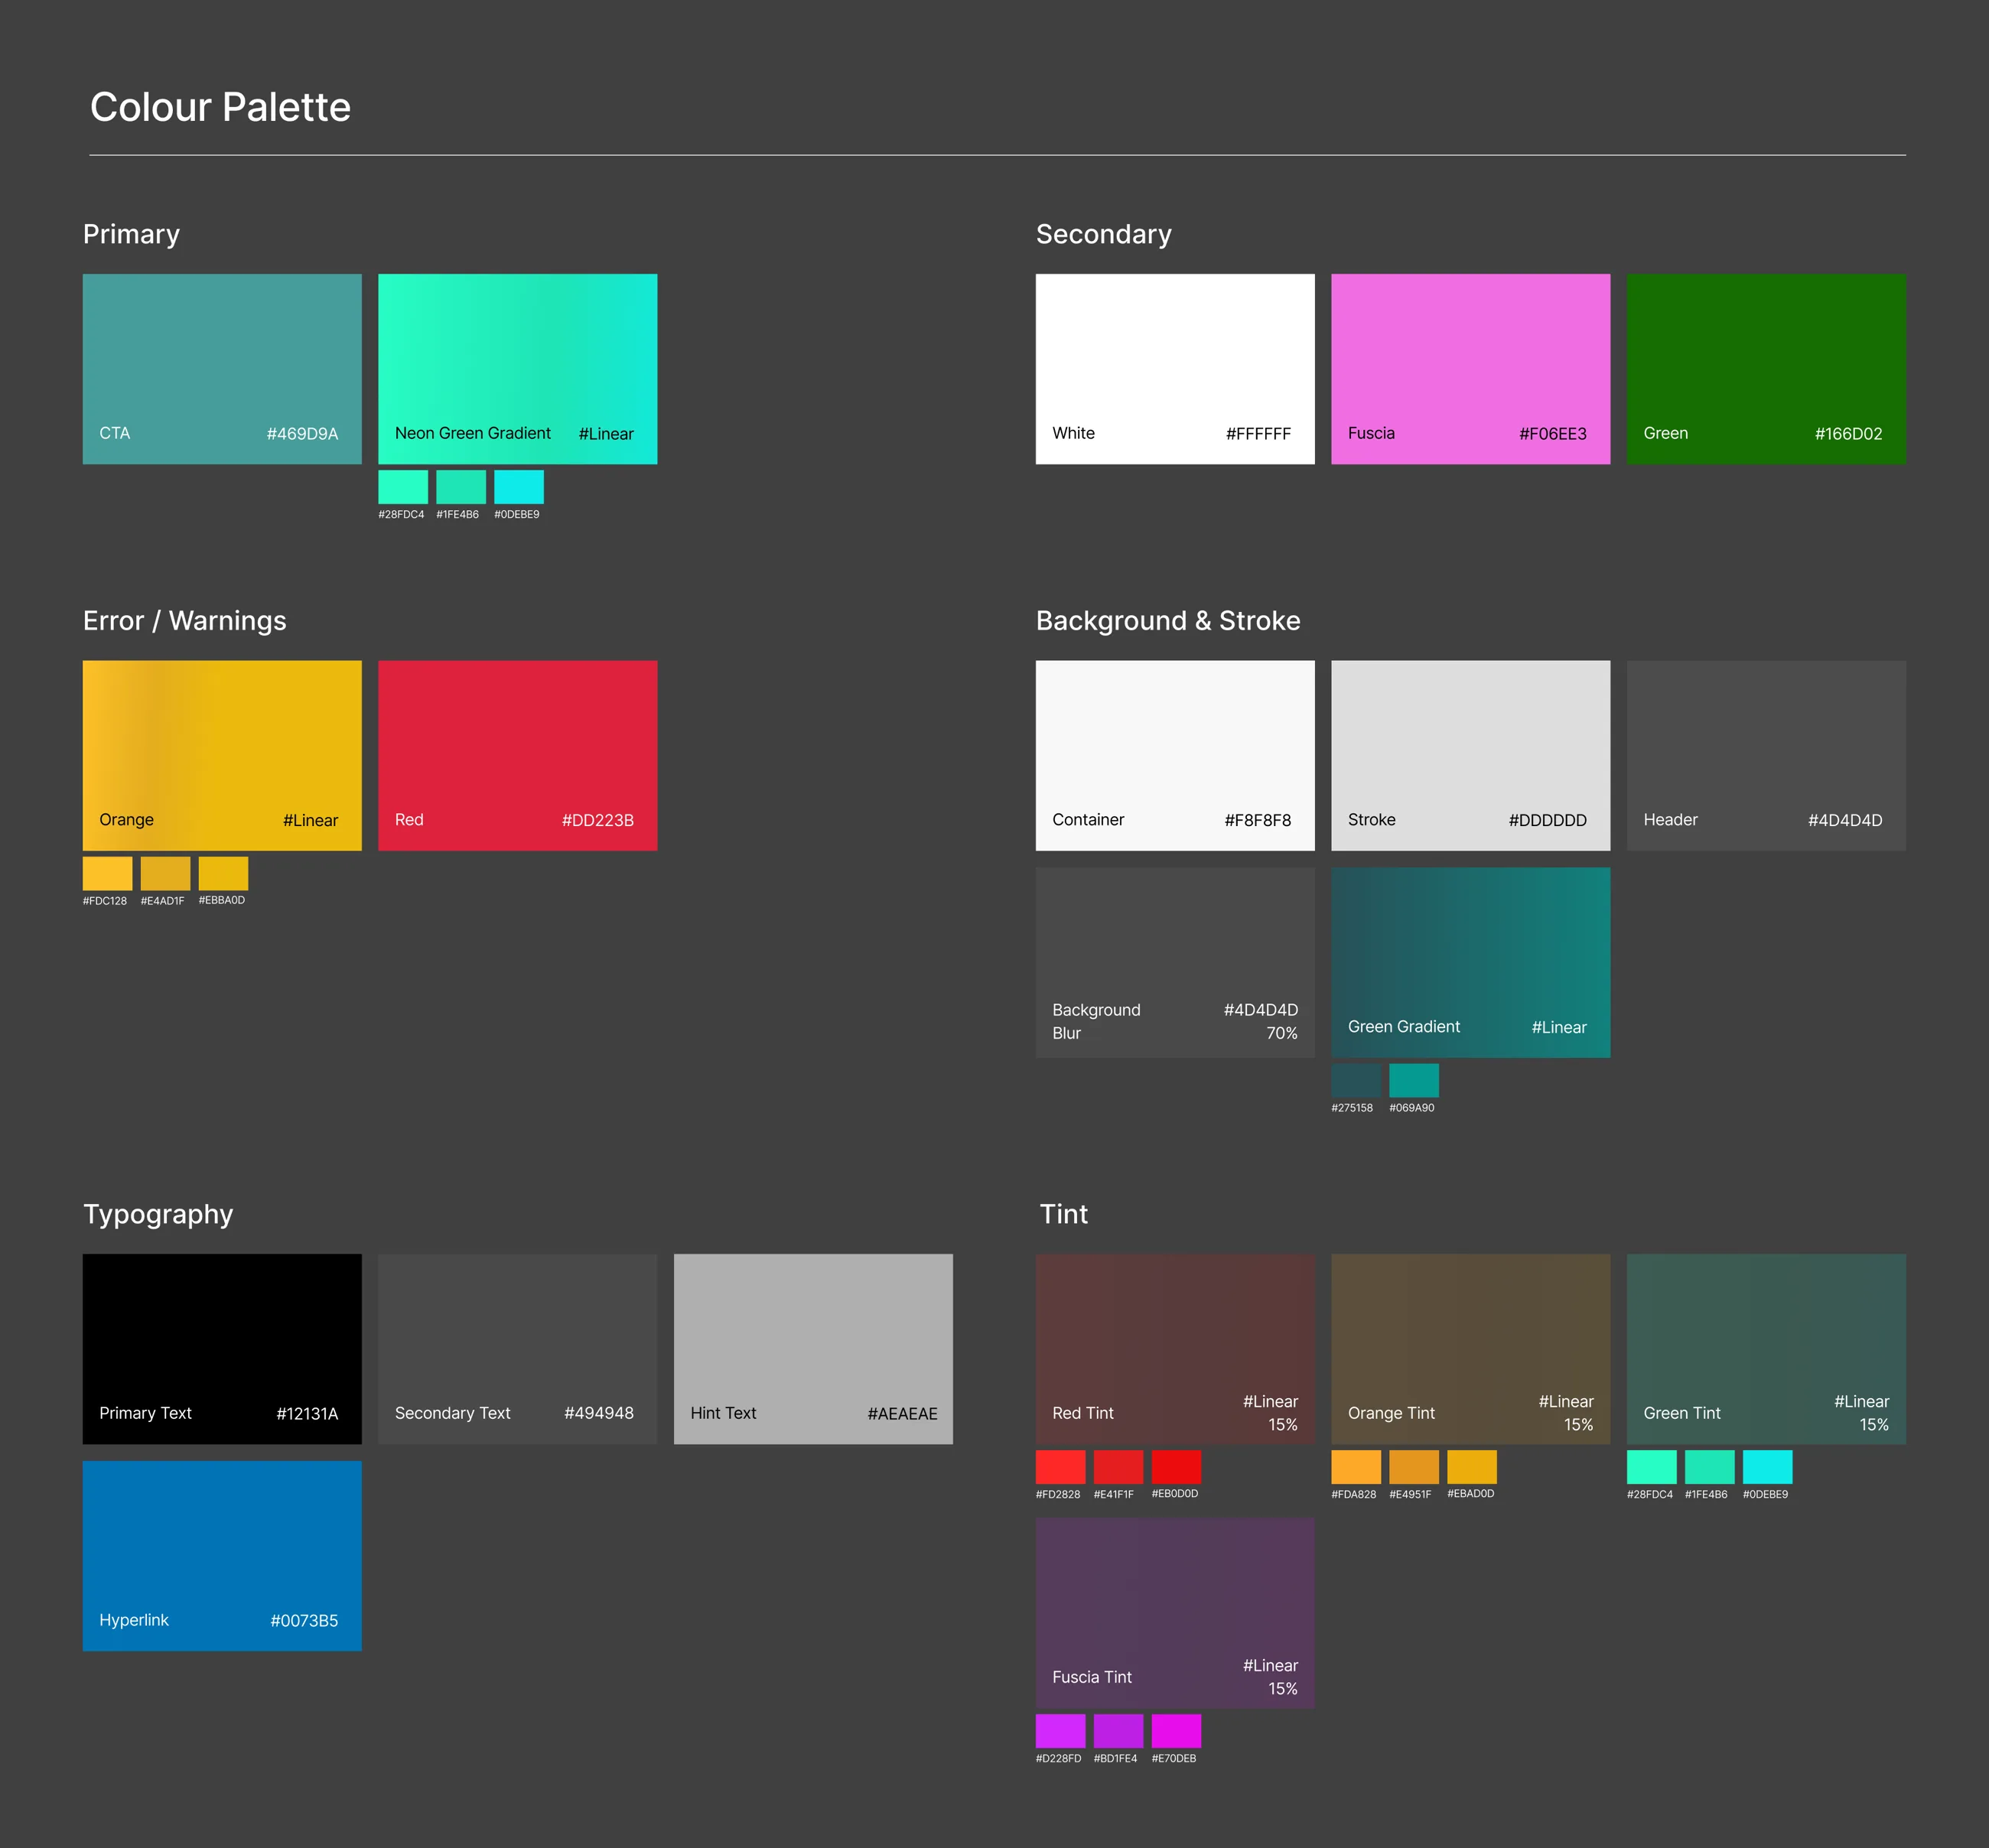1989x1848 pixels.
Task: Pick the small #069A90 teal chip
Action: point(1414,1081)
